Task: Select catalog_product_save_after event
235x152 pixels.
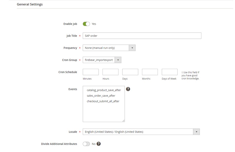Action: (x=104, y=90)
